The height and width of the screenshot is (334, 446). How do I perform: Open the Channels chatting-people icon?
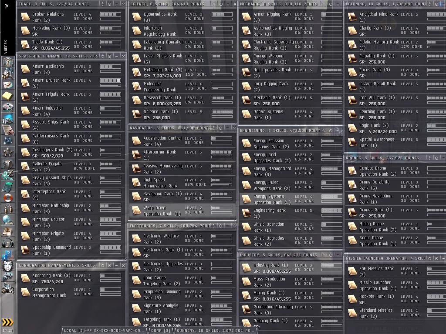7,208
